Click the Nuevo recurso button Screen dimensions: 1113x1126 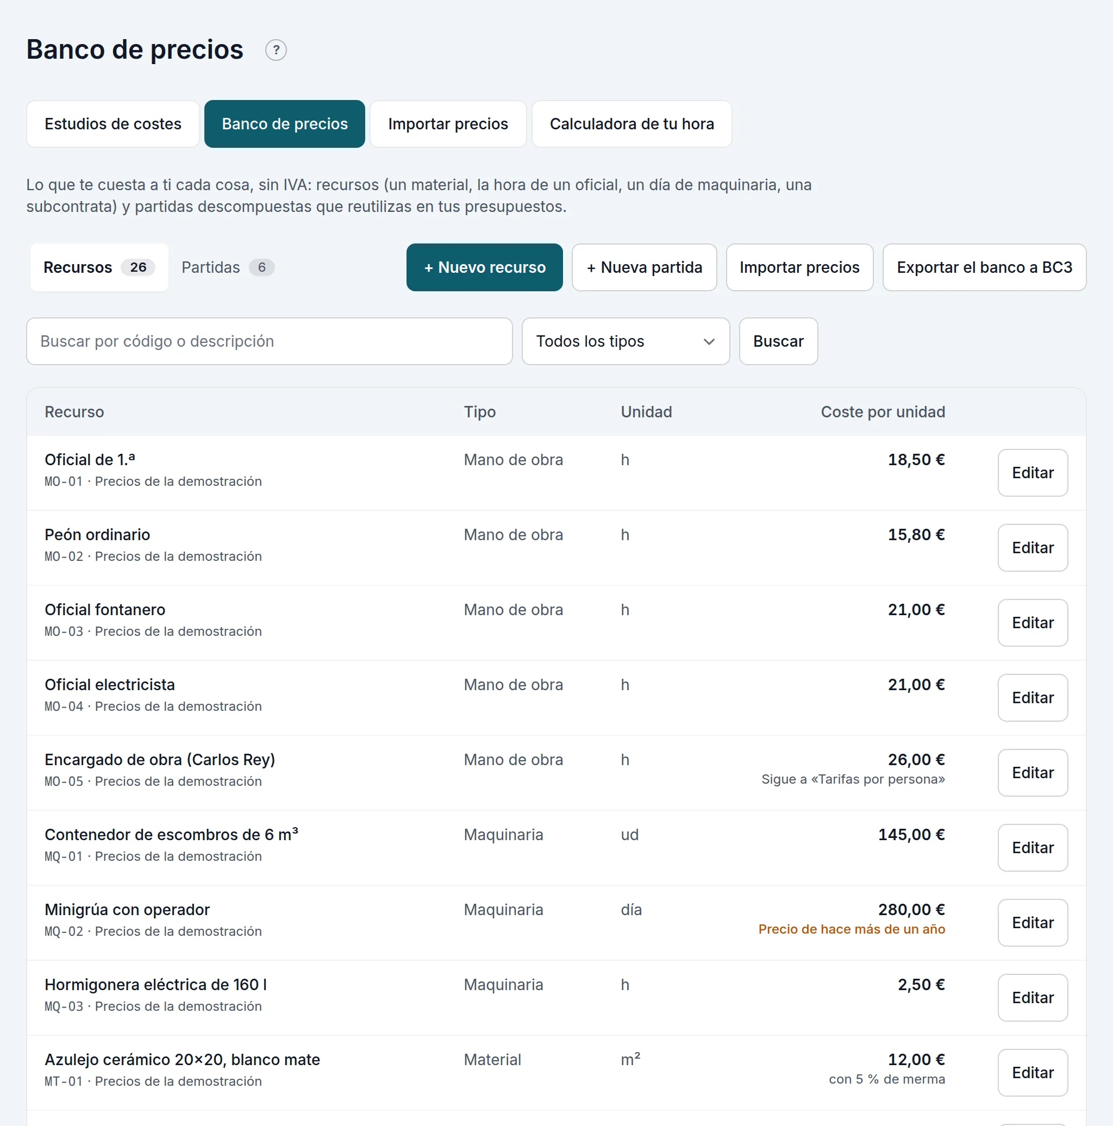point(484,267)
